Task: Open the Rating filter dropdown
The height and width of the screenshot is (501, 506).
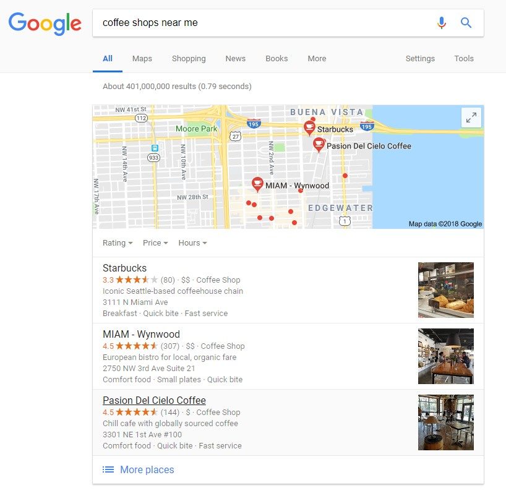Action: 118,243
